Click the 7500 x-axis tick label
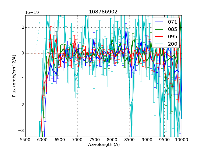 (x=95, y=140)
